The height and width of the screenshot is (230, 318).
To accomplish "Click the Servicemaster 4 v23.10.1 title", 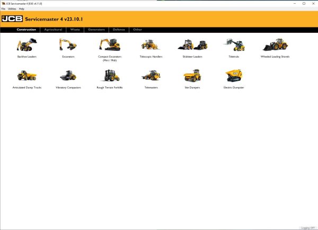I will (x=54, y=19).
